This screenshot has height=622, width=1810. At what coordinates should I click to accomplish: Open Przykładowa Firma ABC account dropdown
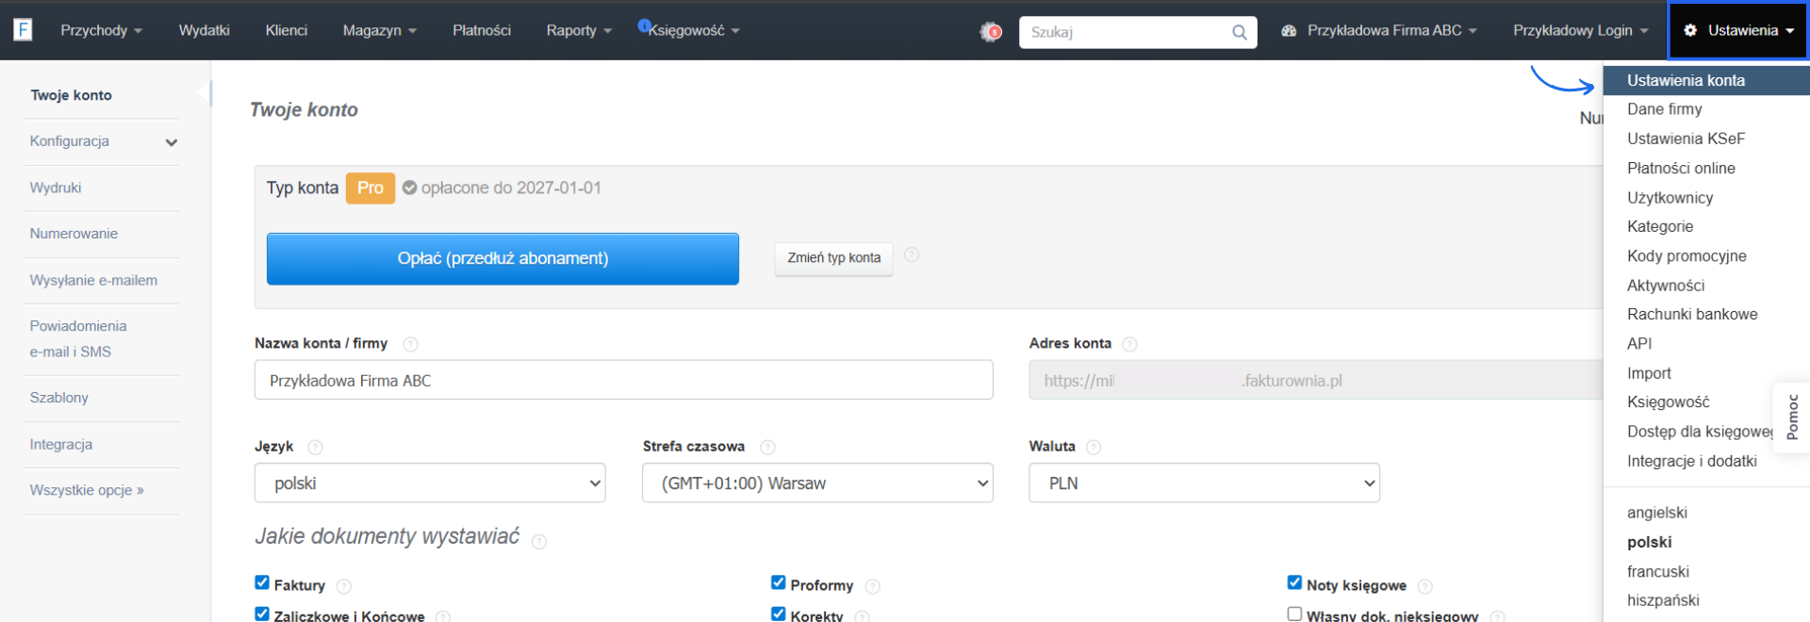point(1379,30)
